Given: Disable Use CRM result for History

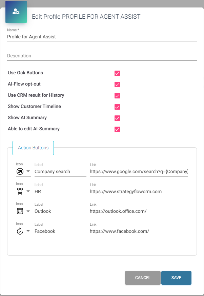Looking at the screenshot, I should tap(117, 95).
